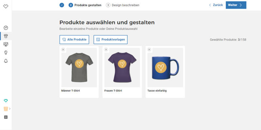This screenshot has width=261, height=130.
Task: Go to completed first step checkmark
Action: (x=62, y=5)
